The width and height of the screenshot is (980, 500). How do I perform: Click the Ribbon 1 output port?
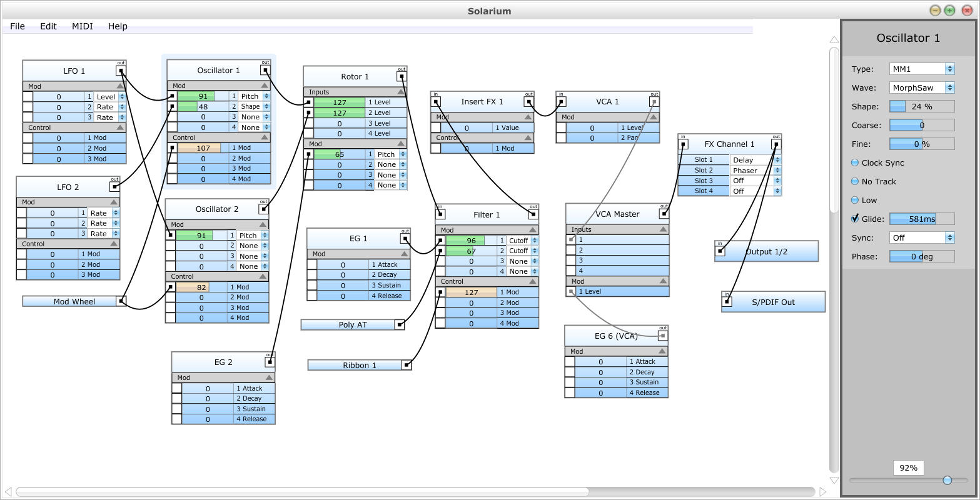click(407, 365)
